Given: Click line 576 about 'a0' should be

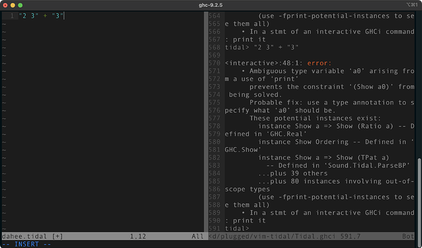Looking at the screenshot, I should pos(280,111).
